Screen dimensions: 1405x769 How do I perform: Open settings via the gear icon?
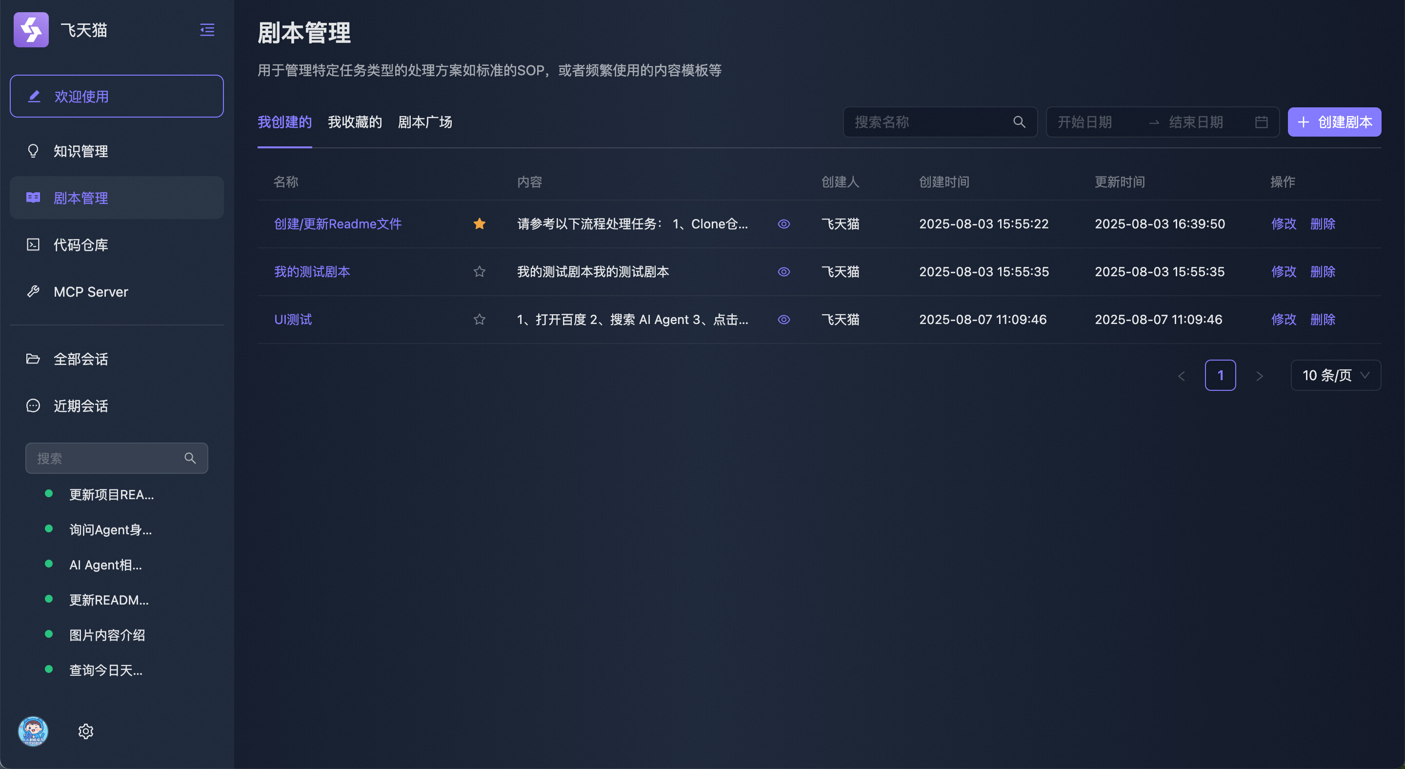point(86,731)
